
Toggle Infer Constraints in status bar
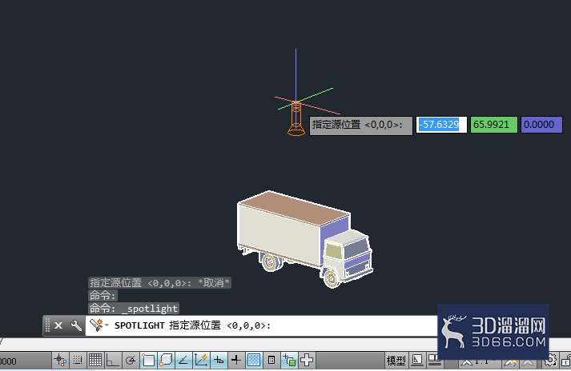(x=60, y=361)
